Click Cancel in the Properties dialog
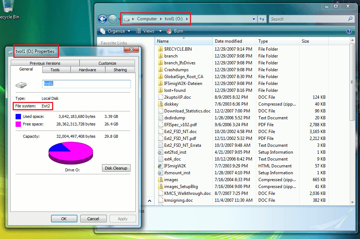Image resolution: width=360 pixels, height=239 pixels. pyautogui.click(x=93, y=219)
